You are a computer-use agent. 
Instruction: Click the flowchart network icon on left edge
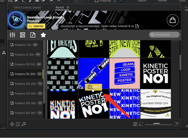pos(4,52)
